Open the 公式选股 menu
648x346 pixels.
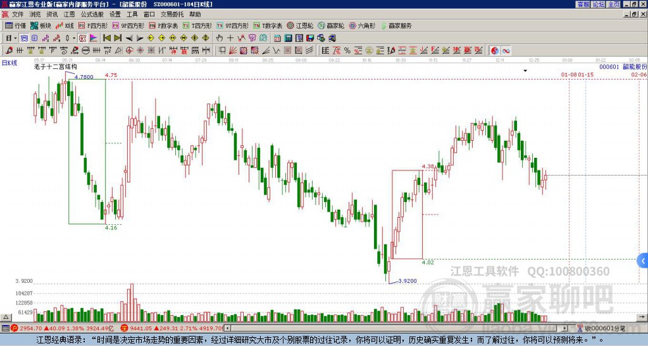[x=92, y=15]
